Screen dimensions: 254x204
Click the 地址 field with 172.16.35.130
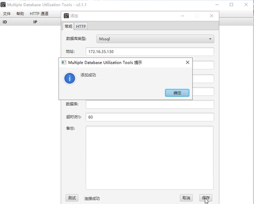click(150, 52)
